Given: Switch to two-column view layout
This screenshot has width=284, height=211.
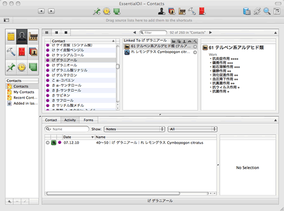Looking at the screenshot, I should tap(56, 33).
